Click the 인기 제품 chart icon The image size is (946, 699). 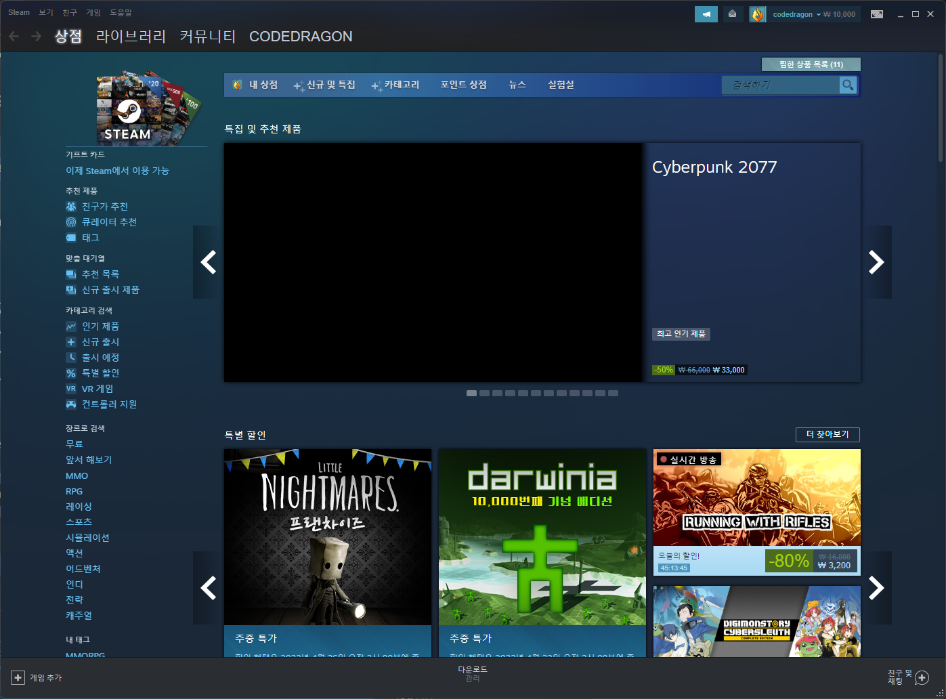(71, 326)
